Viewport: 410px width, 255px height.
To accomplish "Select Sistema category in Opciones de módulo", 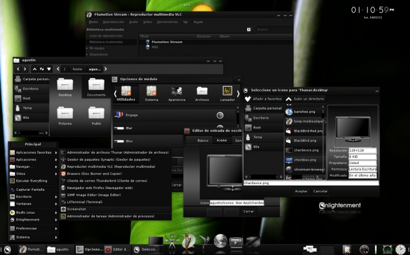I will point(151,94).
